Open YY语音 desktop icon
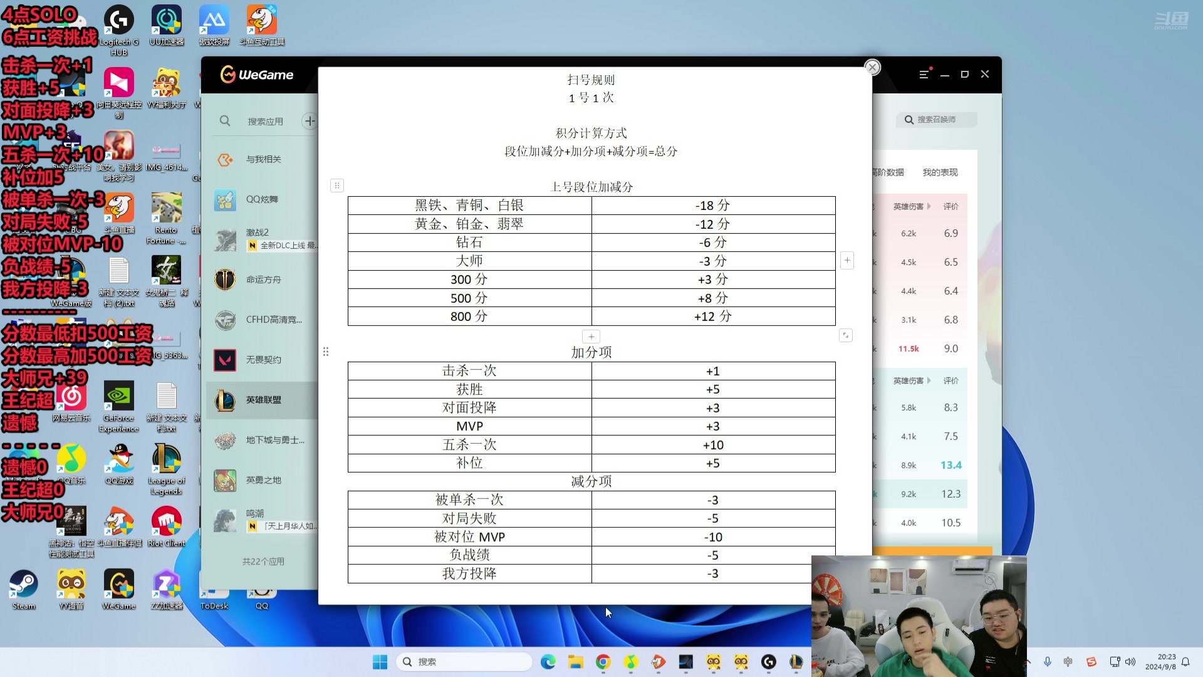Viewport: 1203px width, 677px height. click(71, 589)
